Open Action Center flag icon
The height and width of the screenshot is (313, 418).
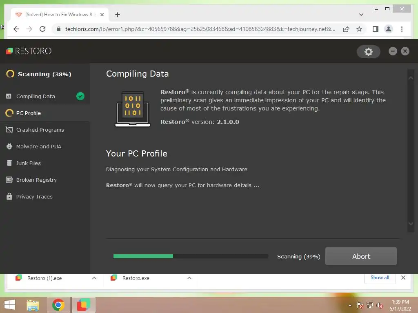360,305
